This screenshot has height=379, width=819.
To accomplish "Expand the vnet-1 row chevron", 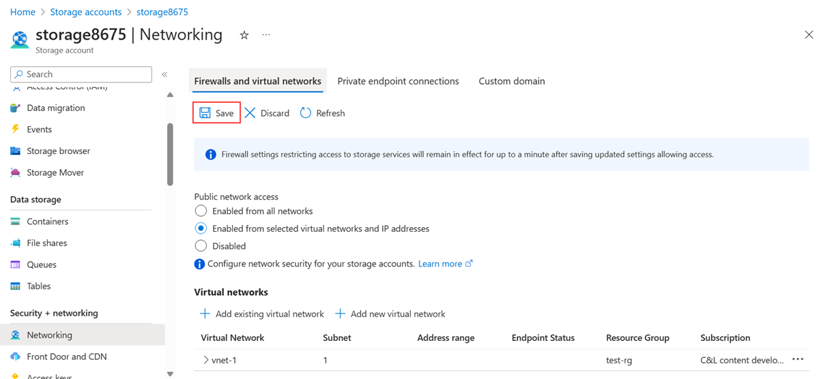I will [205, 360].
